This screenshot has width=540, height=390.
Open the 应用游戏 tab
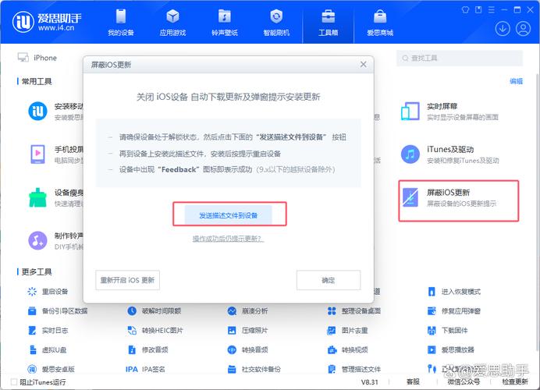click(x=172, y=23)
